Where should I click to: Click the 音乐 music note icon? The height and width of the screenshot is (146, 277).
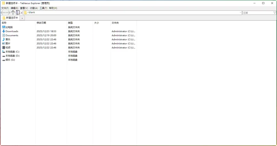(x=4, y=39)
